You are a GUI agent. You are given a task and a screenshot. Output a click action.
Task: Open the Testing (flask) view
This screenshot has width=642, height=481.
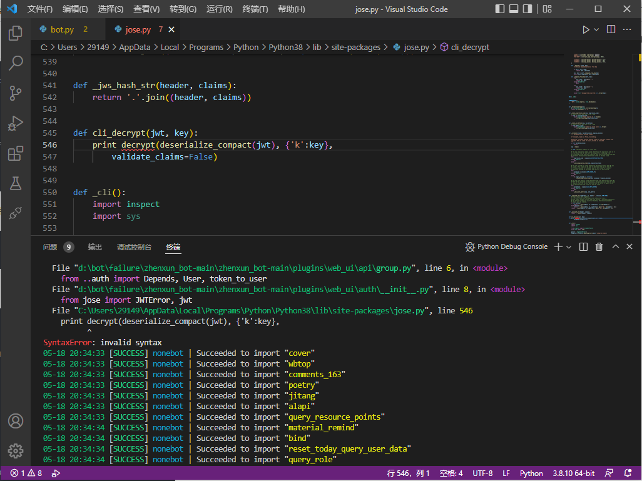[16, 183]
